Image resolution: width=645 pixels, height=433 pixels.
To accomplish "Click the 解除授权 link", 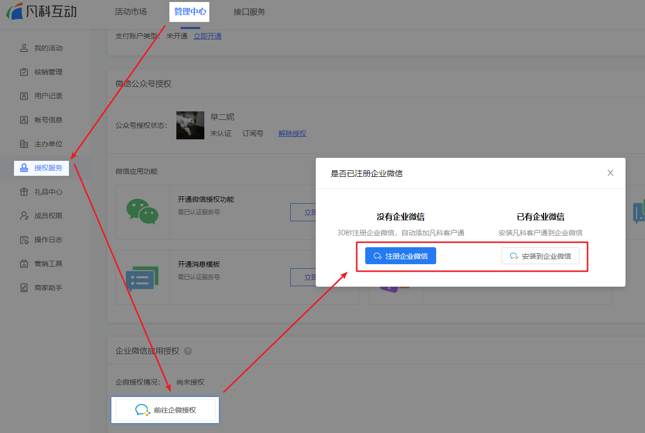I will click(292, 133).
